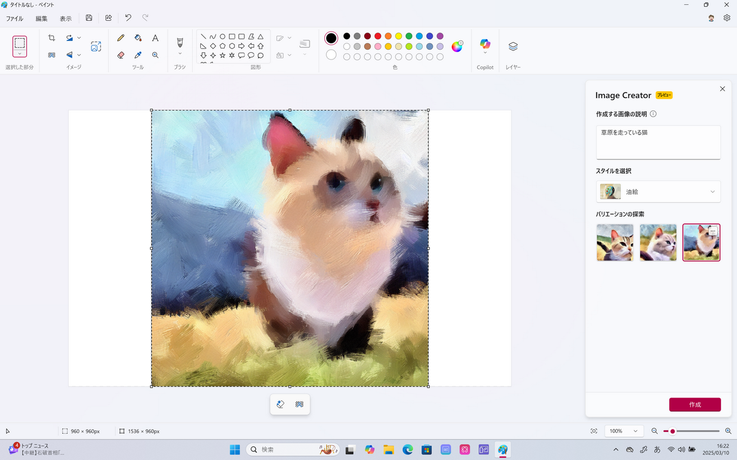Click the Copilot icon
Image resolution: width=737 pixels, height=460 pixels.
click(x=485, y=44)
